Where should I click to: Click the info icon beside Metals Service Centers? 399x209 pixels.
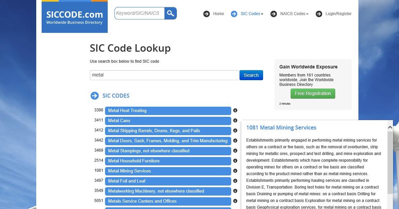tap(235, 201)
